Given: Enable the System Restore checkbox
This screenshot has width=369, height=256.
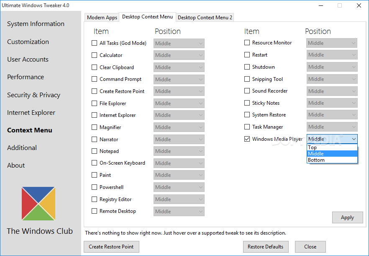Looking at the screenshot, I should pos(247,115).
